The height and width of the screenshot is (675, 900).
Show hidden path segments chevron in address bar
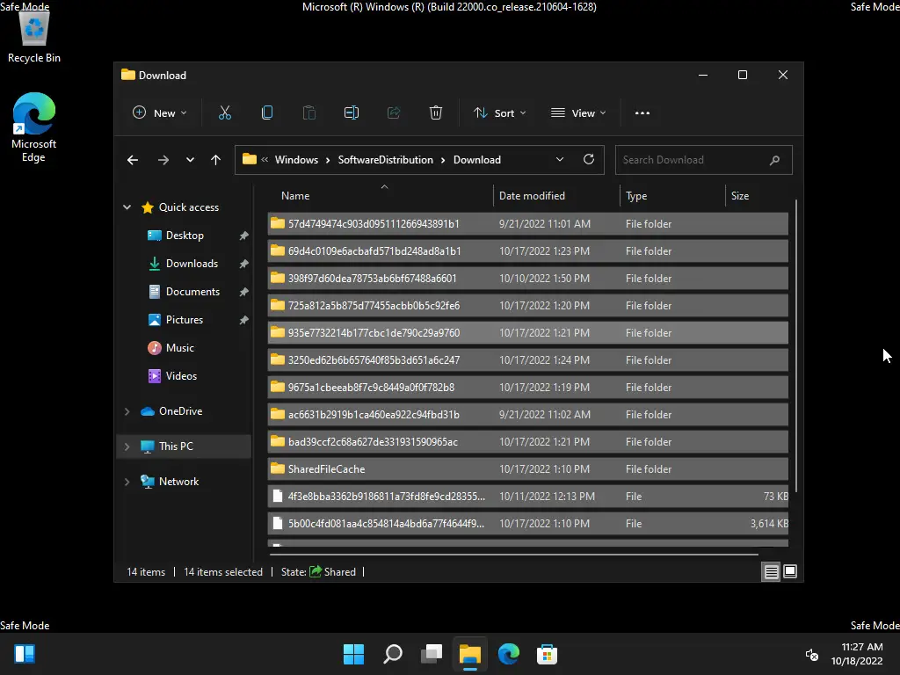tap(265, 160)
